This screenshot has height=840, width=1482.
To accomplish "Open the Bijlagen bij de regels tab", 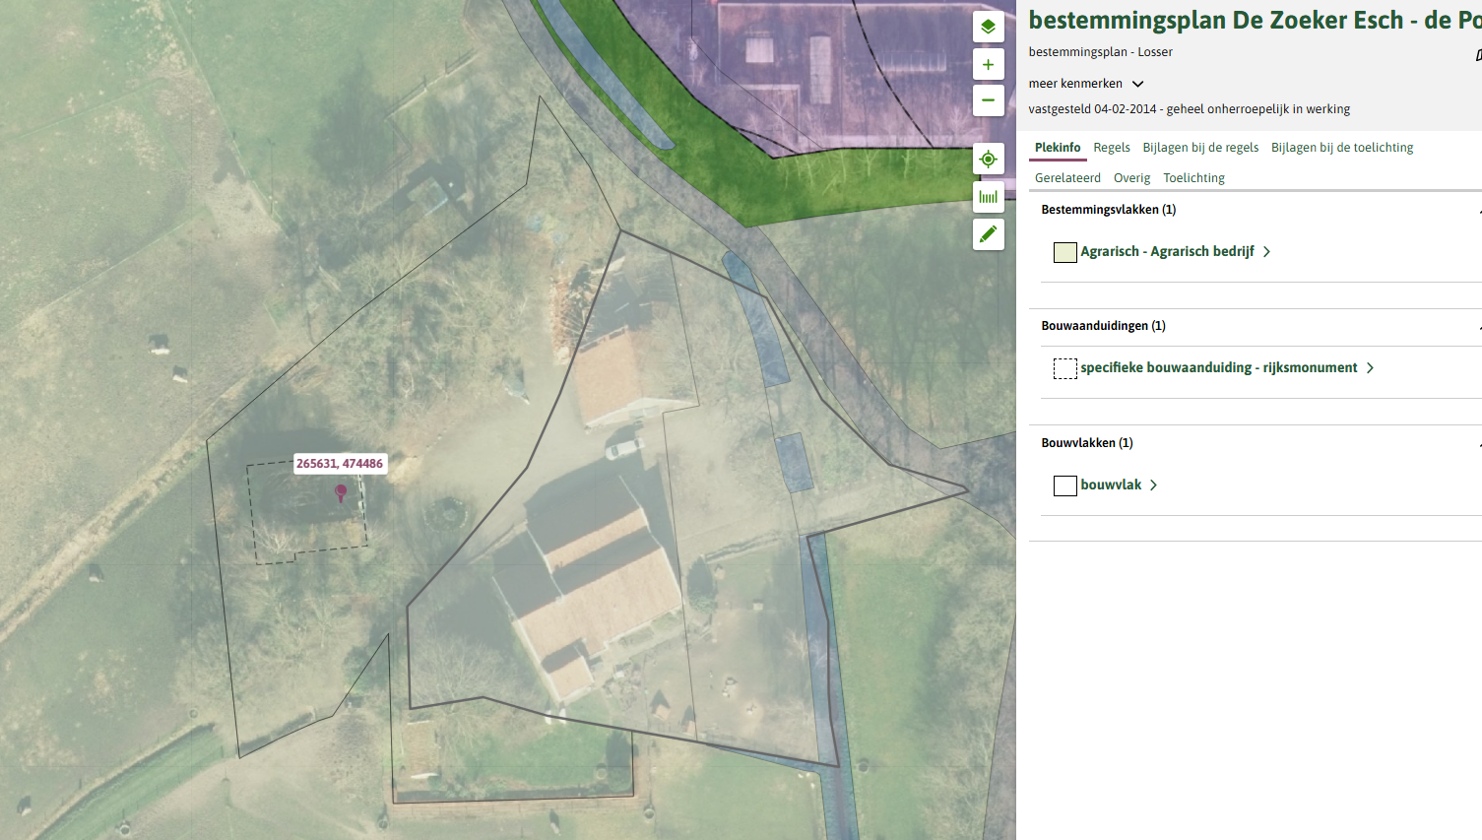I will pyautogui.click(x=1200, y=148).
